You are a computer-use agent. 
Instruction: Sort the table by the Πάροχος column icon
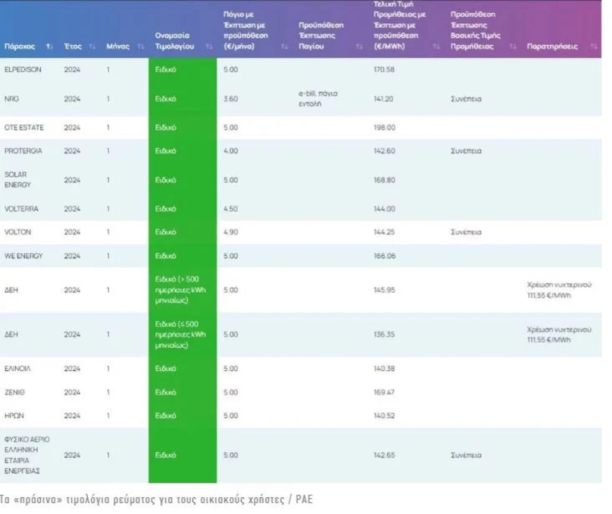click(49, 47)
